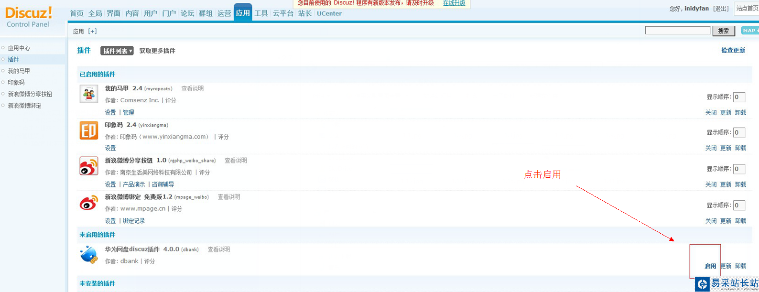Open 我的马甲 in the sidebar

[x=19, y=71]
